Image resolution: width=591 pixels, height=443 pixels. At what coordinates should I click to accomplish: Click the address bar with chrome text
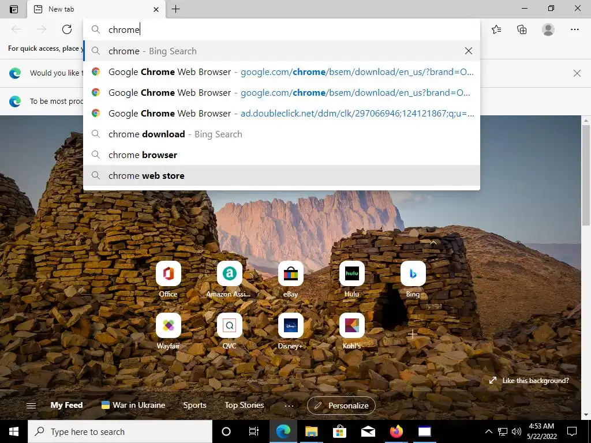(282, 30)
